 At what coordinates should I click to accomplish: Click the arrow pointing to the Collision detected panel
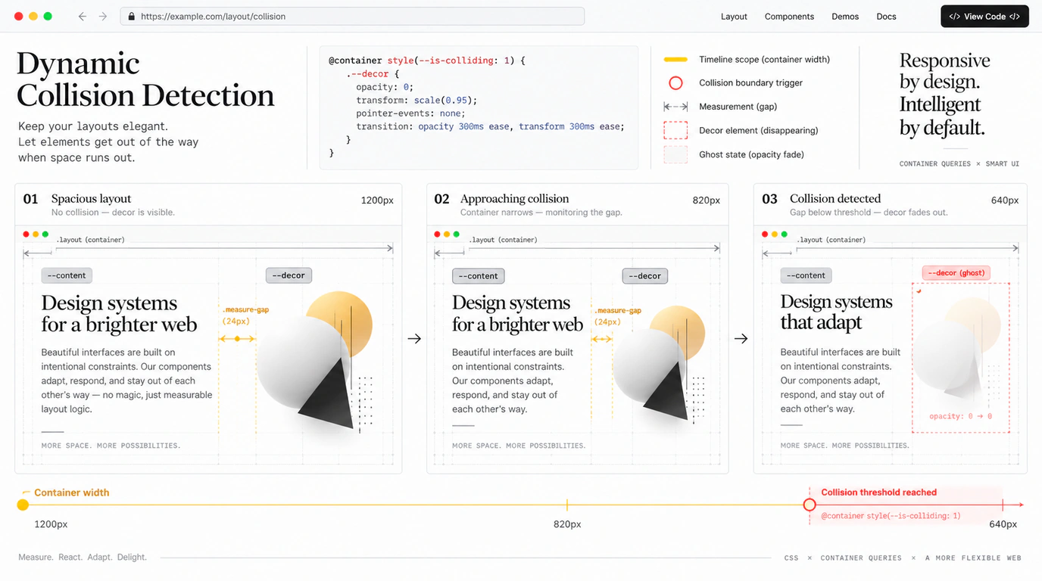[741, 338]
